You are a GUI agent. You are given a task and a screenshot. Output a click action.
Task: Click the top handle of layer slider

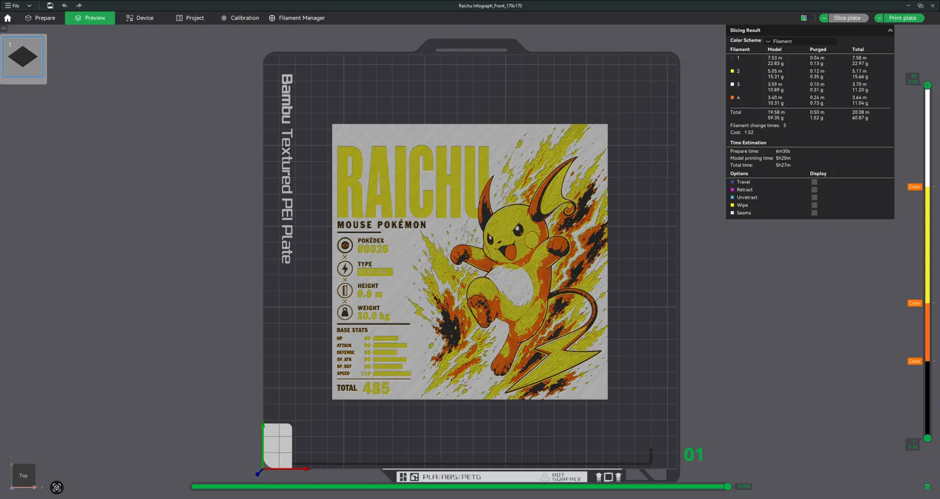click(x=927, y=86)
